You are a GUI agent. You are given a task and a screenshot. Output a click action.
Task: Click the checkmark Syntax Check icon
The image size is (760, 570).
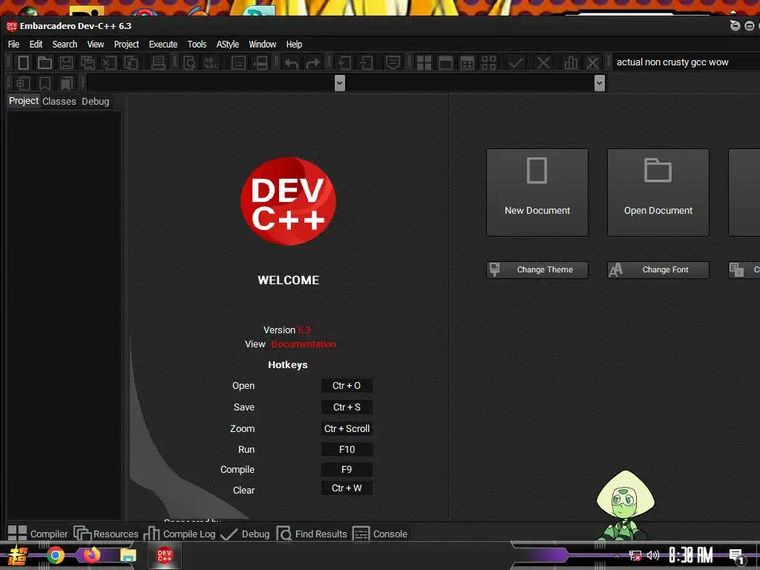[517, 62]
